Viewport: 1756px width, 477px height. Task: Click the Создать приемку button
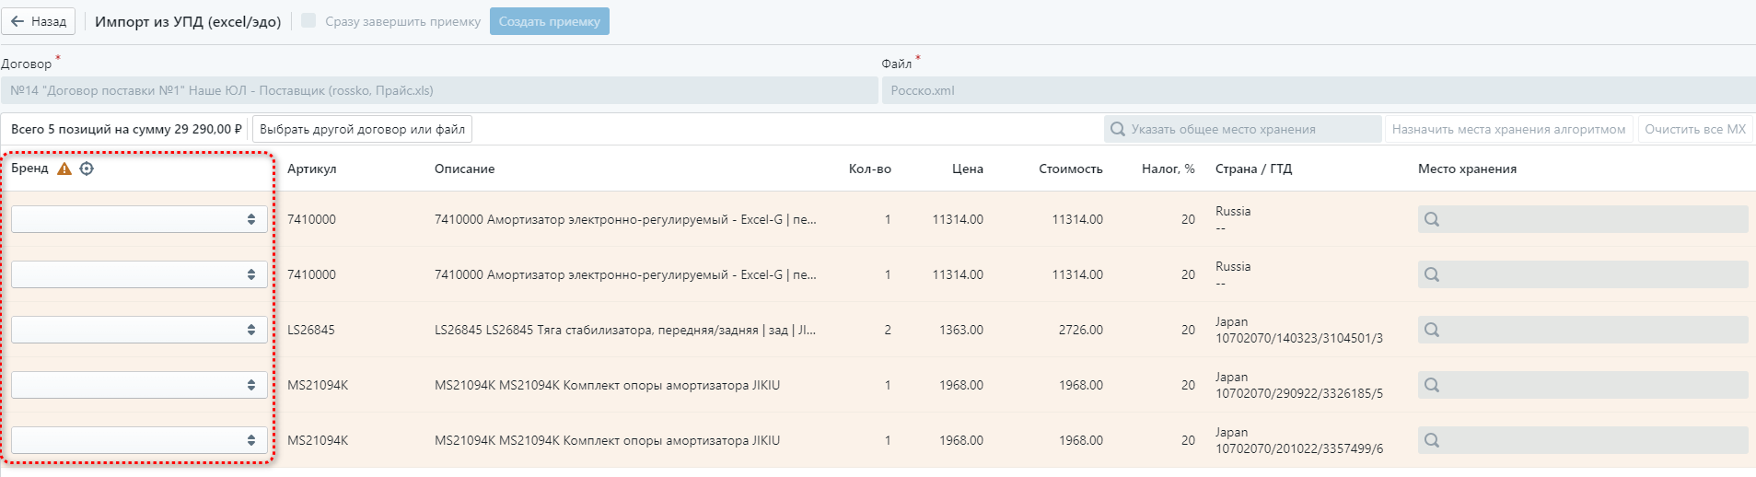549,21
